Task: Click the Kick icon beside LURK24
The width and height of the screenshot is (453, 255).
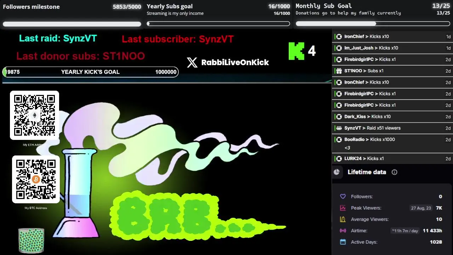Action: [x=339, y=159]
